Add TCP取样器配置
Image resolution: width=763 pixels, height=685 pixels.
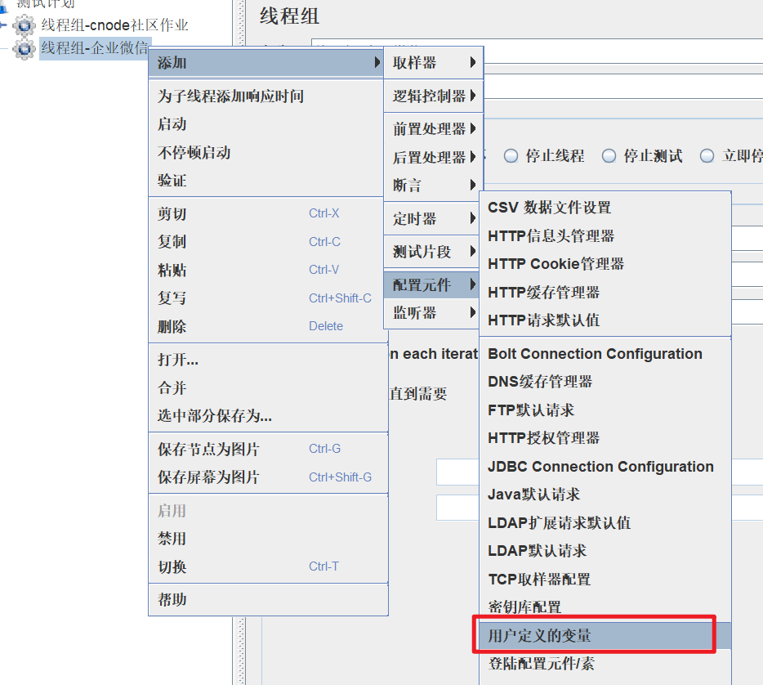click(x=605, y=579)
